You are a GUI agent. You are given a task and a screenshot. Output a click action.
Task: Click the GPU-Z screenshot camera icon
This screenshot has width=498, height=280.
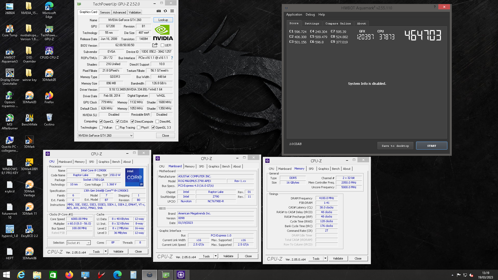(x=158, y=11)
